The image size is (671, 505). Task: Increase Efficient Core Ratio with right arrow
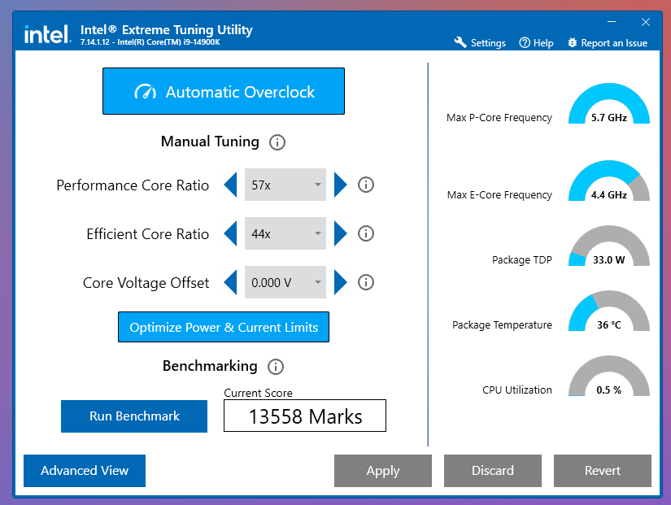(341, 233)
